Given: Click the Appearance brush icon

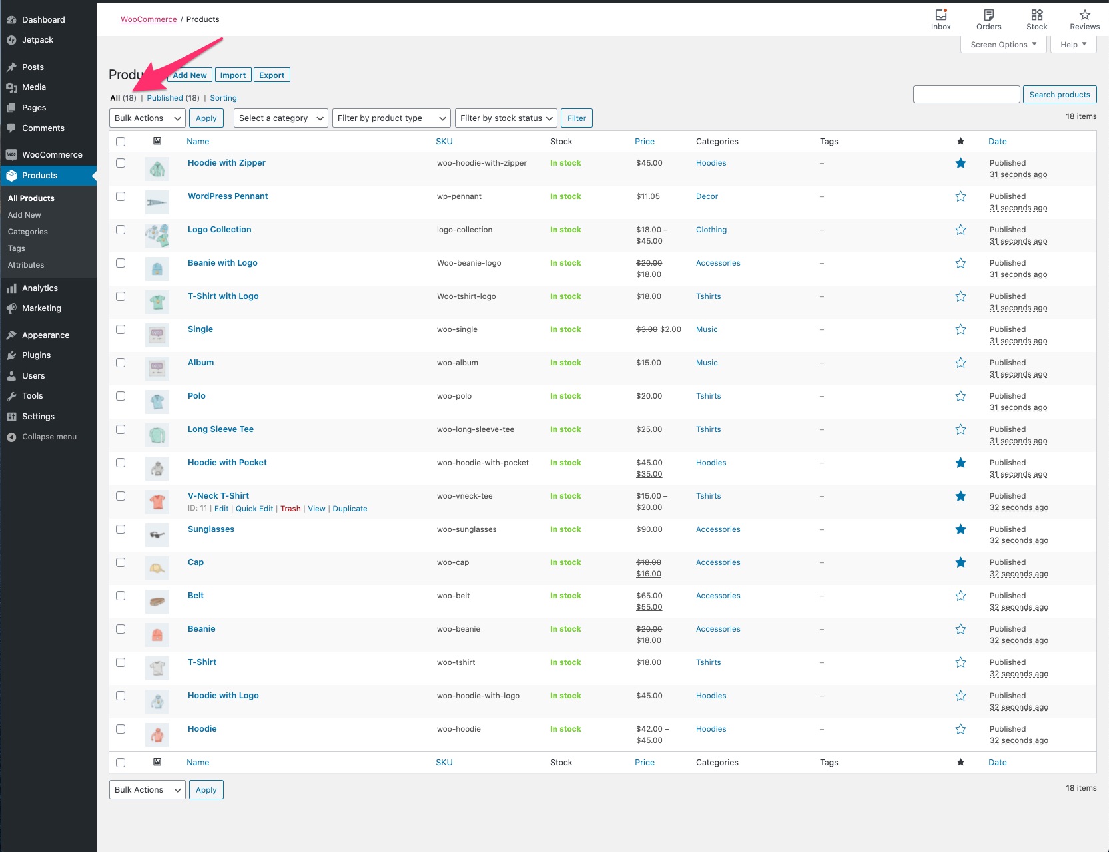Looking at the screenshot, I should pyautogui.click(x=11, y=335).
